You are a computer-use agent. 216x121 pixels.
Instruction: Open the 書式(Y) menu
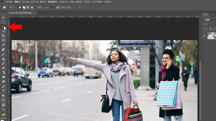pyautogui.click(x=43, y=2)
